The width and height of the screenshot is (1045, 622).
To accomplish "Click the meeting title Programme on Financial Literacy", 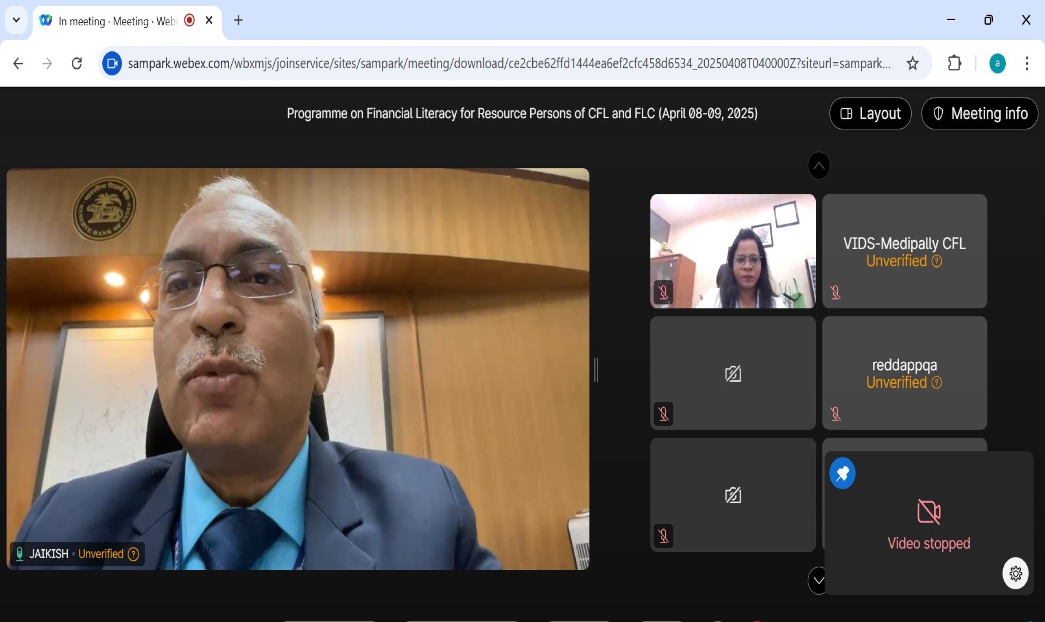I will pos(522,114).
